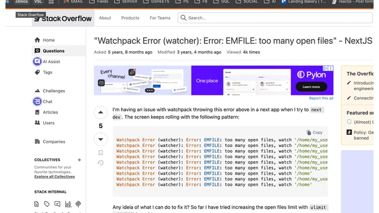Click Learn more on the Pylon ad
This screenshot has height=213, width=379.
(x=311, y=87)
